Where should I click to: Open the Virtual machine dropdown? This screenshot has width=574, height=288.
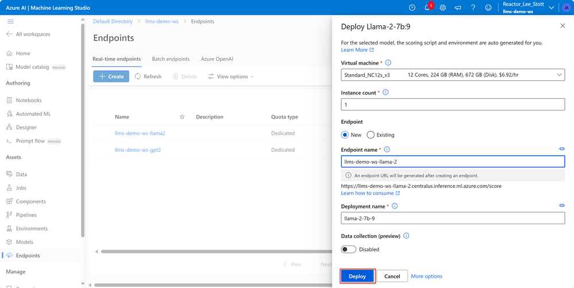click(x=453, y=75)
